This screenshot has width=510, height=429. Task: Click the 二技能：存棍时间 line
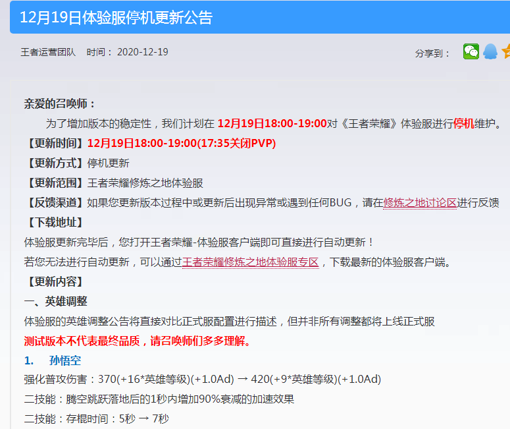tap(96, 419)
